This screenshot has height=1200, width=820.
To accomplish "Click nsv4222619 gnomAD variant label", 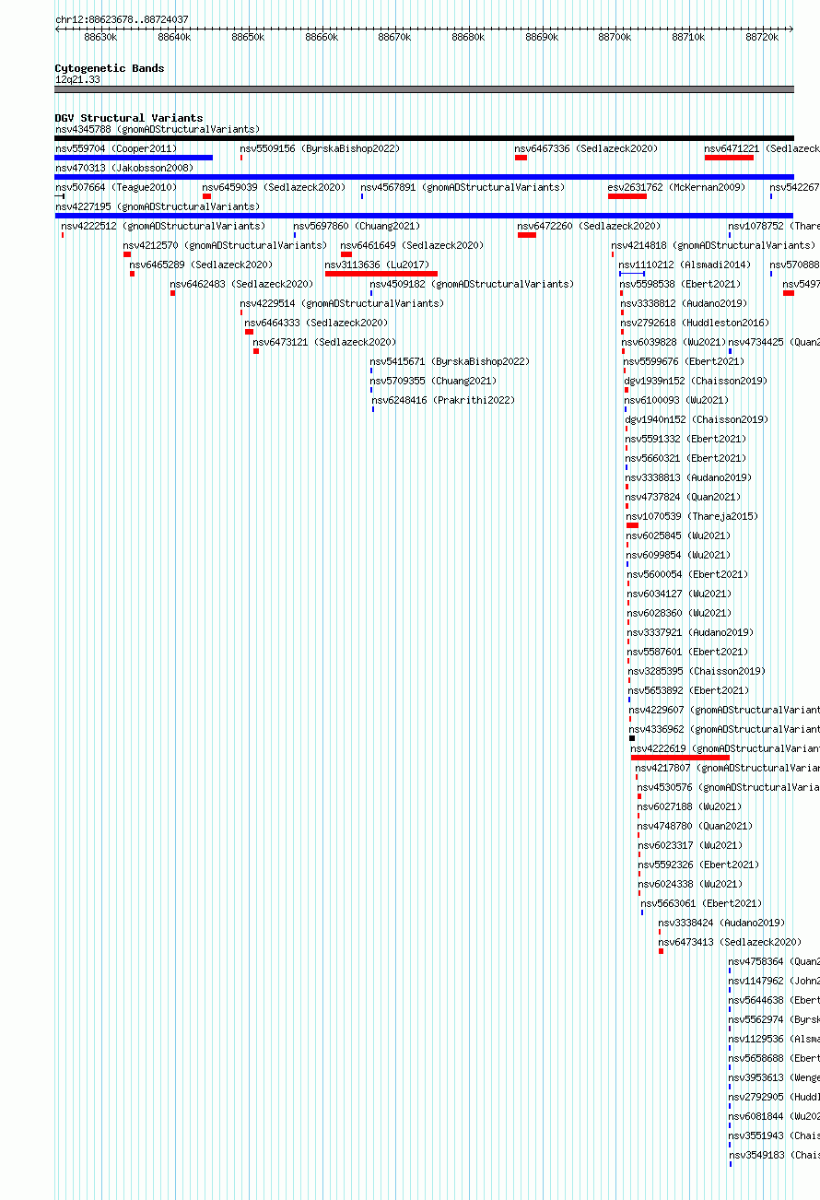I will [725, 748].
